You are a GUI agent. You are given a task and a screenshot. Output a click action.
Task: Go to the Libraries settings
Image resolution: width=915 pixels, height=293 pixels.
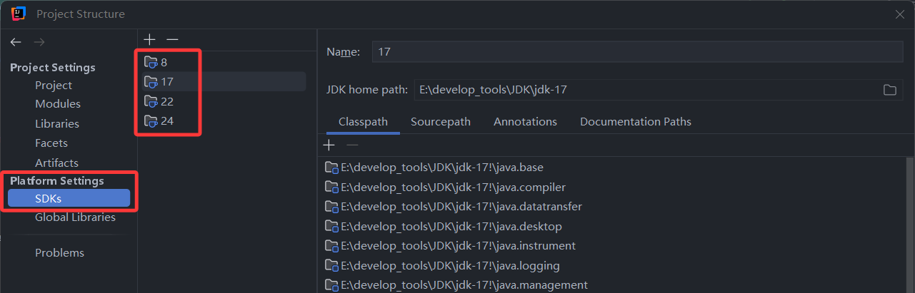(x=57, y=123)
